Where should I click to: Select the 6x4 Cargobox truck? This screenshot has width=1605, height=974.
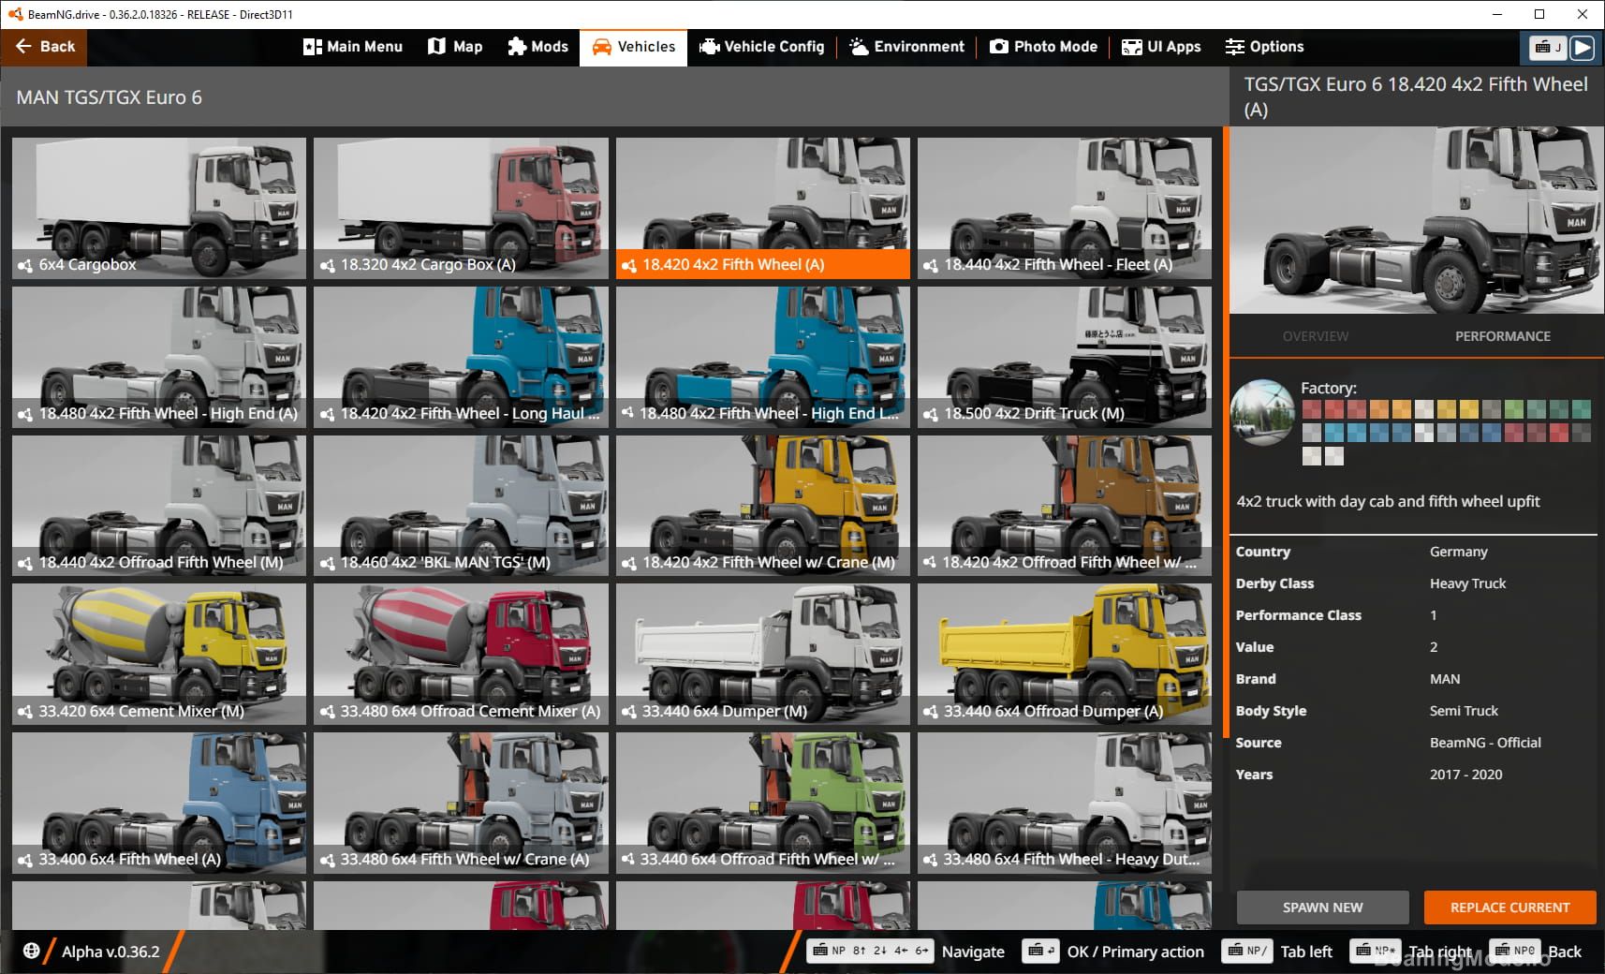tap(159, 208)
